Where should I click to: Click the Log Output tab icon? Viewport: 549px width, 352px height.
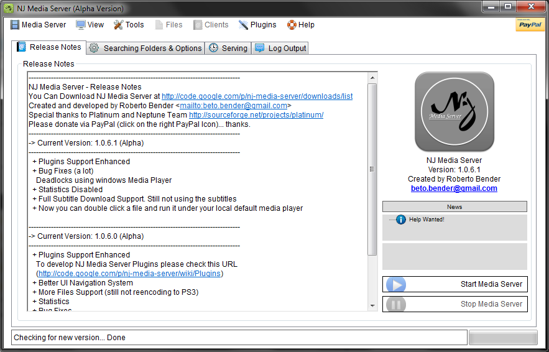259,48
